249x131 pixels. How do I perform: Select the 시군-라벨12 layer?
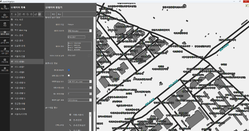27,93
